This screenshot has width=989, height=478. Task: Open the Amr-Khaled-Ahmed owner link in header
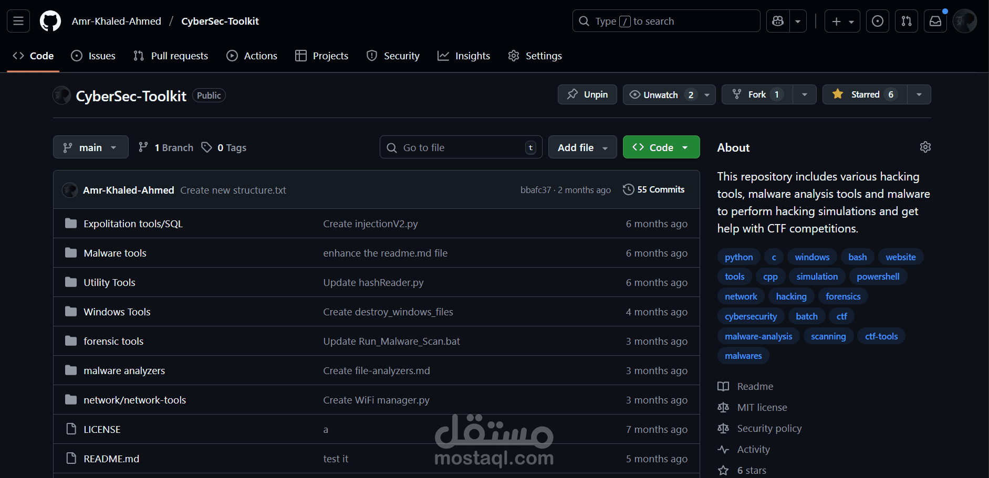(117, 21)
